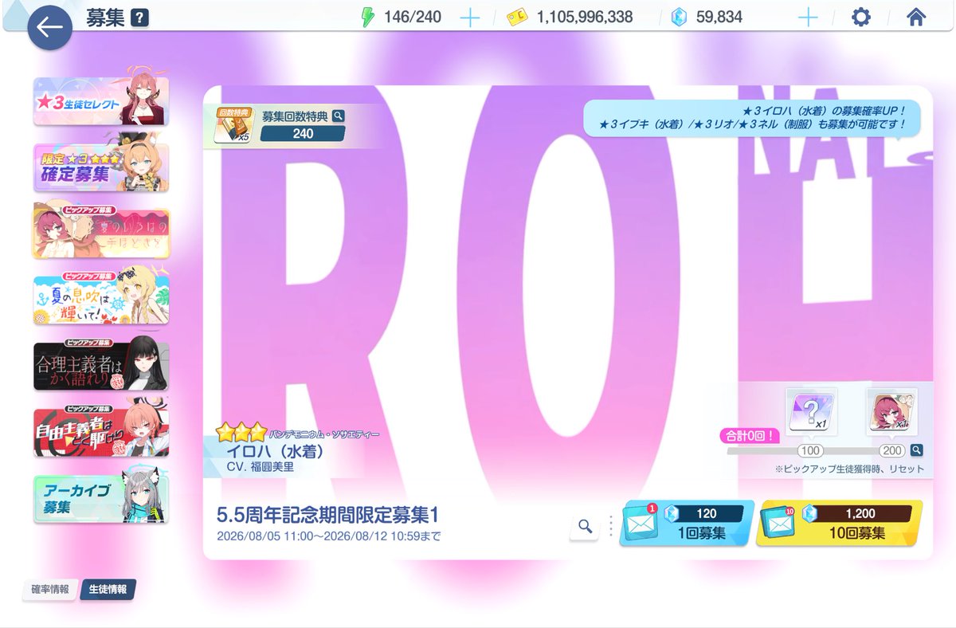
Task: Tap the x5 bonus reward item icon
Action: [x=233, y=127]
